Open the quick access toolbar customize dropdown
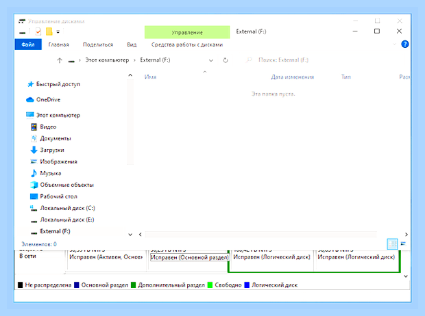This screenshot has height=316, width=425. pos(58,32)
